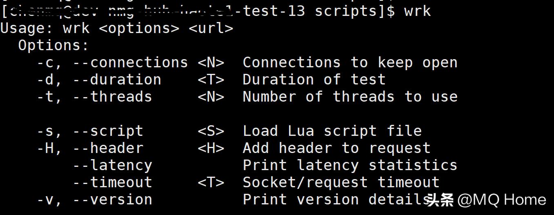Click the Options: heading text
The height and width of the screenshot is (215, 554).
coord(53,45)
